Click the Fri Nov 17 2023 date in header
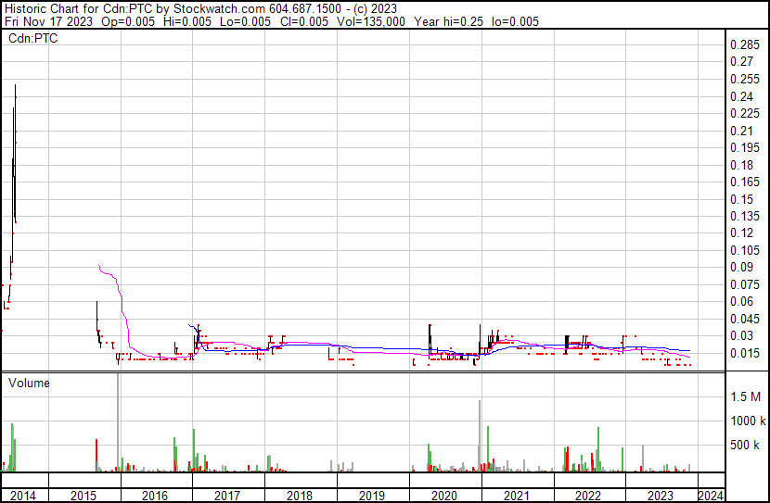The image size is (770, 503). point(48,21)
